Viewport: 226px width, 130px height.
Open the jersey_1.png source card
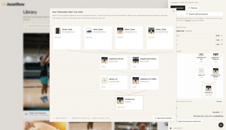[67, 38]
